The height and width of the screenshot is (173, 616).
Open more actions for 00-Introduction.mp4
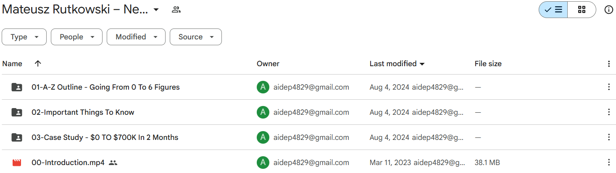pos(608,163)
